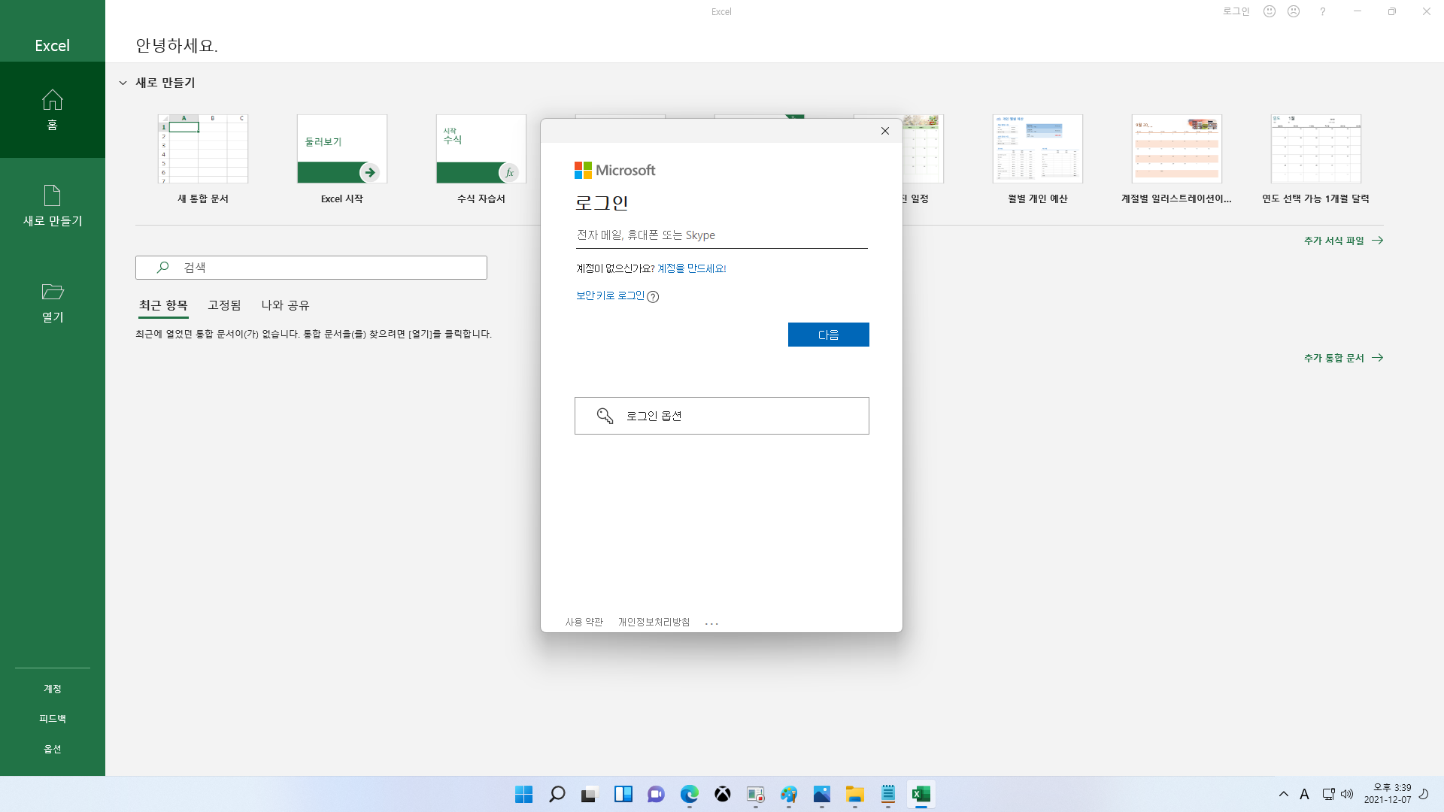The image size is (1444, 812).
Task: Click the security key help question icon
Action: click(653, 297)
